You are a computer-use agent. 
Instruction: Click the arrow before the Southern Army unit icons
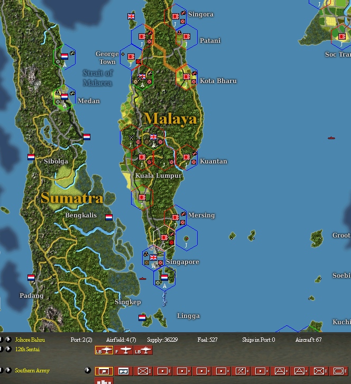(88, 370)
